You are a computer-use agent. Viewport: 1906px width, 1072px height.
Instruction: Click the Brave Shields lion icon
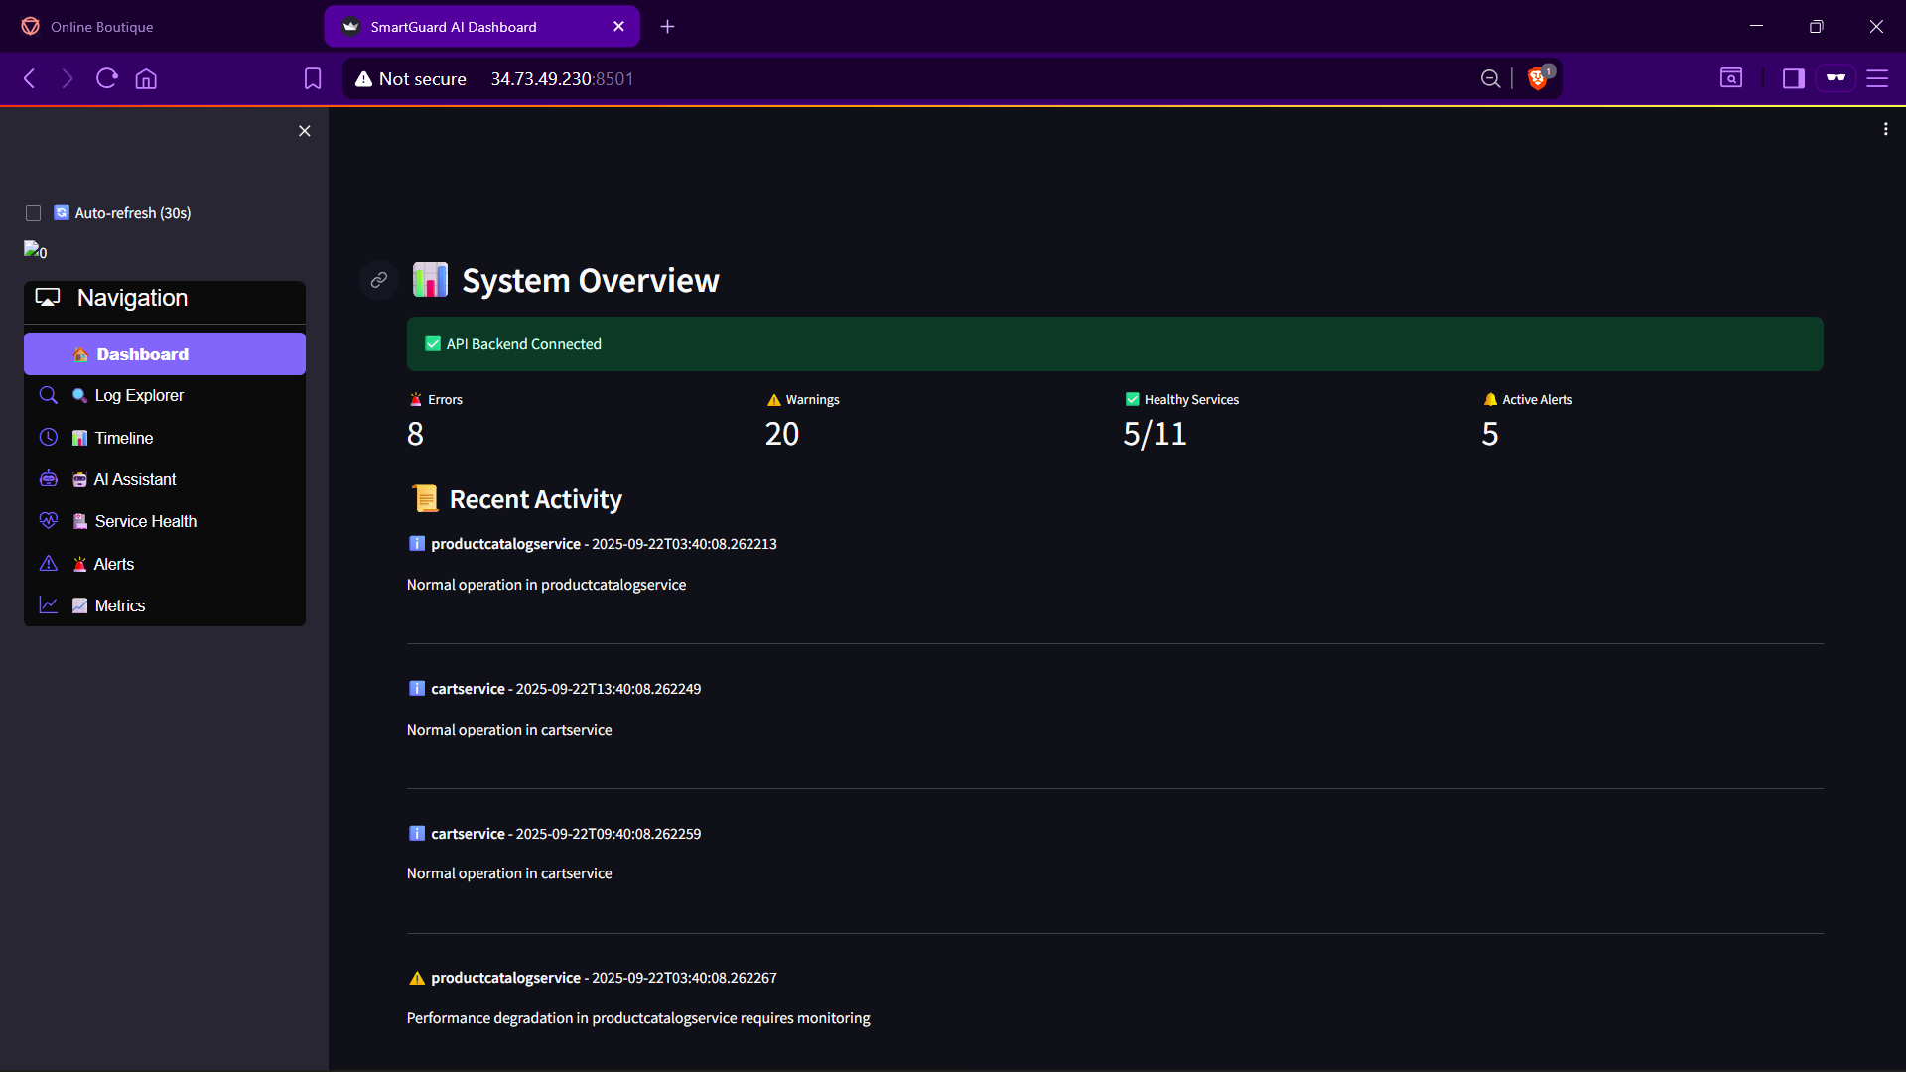(x=1538, y=78)
